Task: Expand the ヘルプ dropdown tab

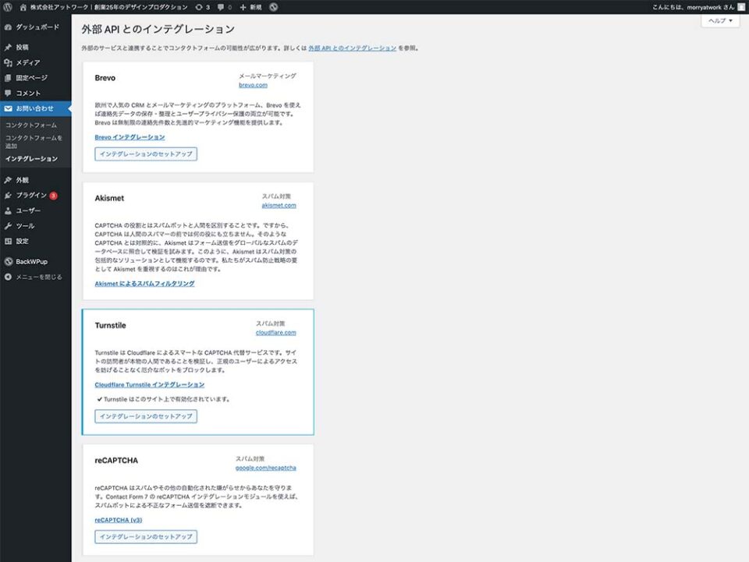Action: click(719, 21)
